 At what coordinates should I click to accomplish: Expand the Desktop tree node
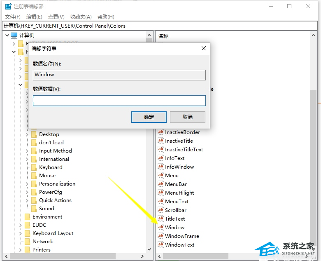(x=27, y=134)
